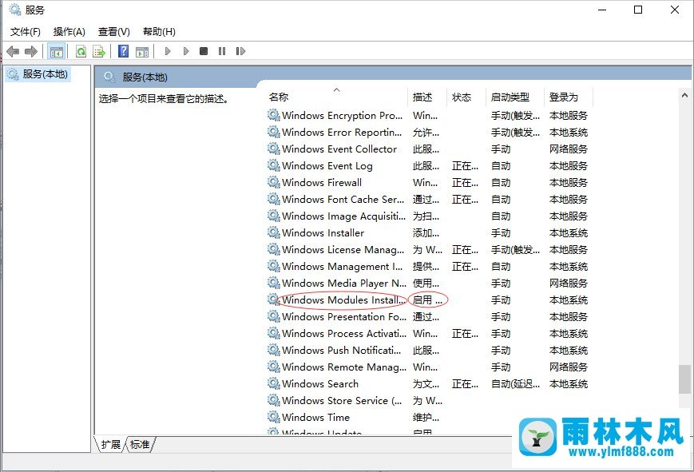Click gear icon of Windows Event Log

(x=274, y=165)
